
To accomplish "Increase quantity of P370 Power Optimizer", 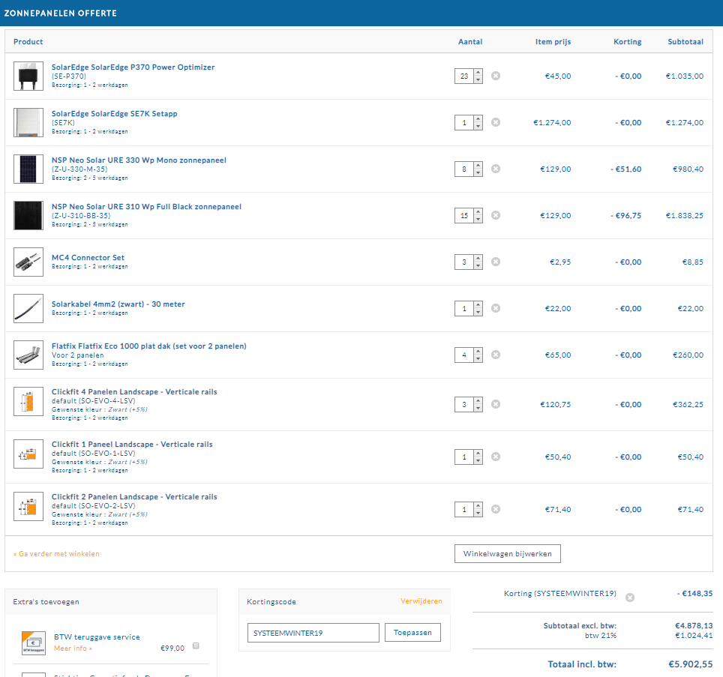I will click(478, 73).
